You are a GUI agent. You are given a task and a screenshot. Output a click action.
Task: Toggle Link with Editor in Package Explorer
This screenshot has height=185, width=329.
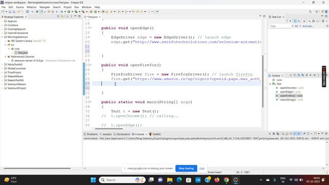[62, 16]
